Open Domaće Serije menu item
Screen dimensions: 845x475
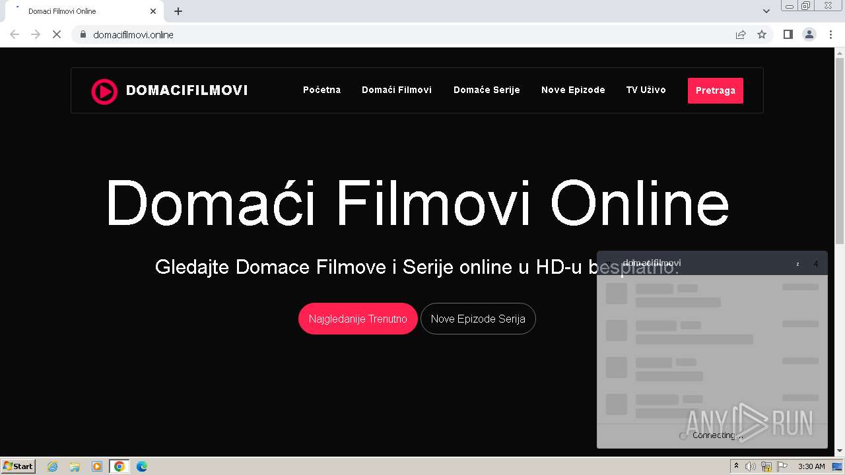(x=487, y=90)
